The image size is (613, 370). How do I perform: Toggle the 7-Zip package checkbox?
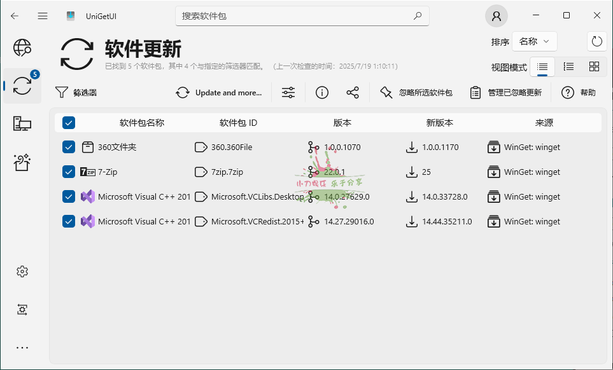click(69, 172)
